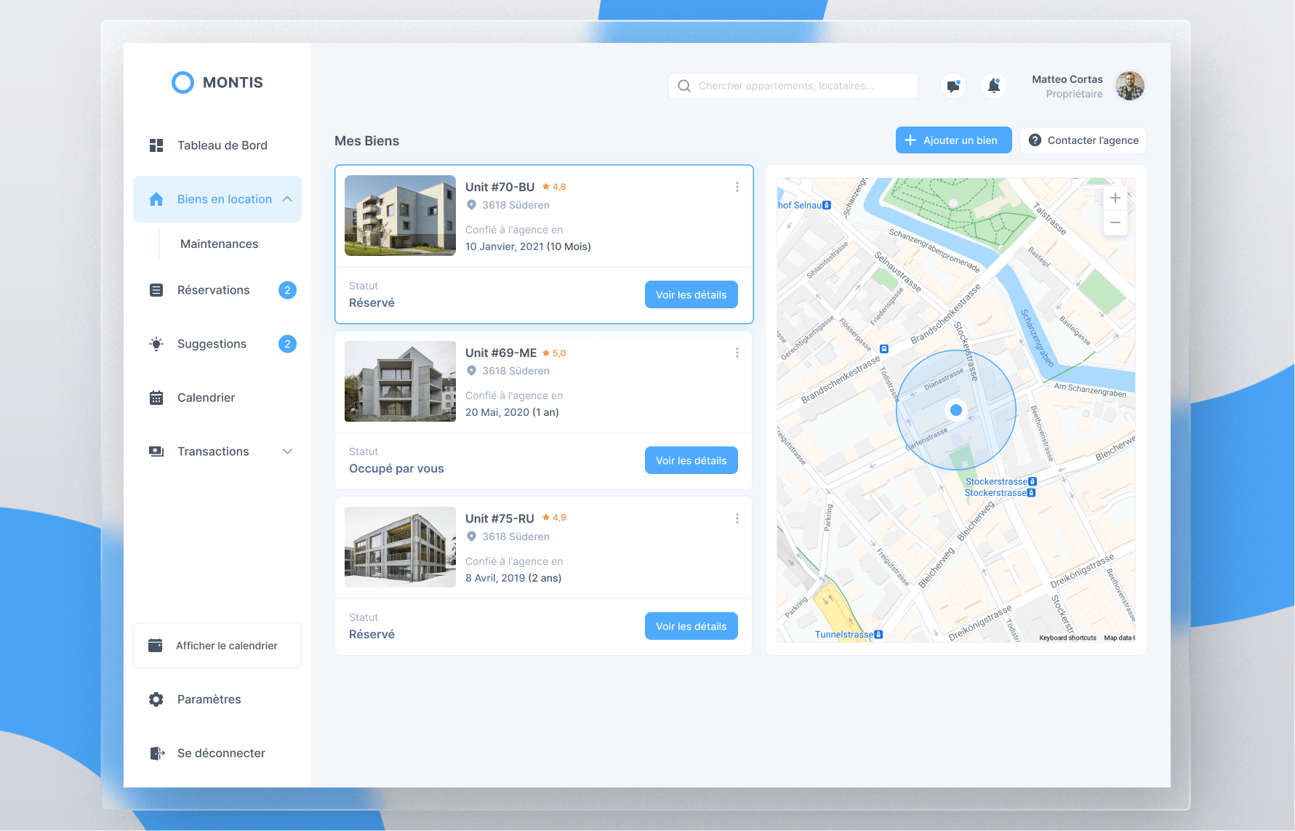Screen dimensions: 1295x831
Task: Open three-dot menu for Unit #75-RU
Action: click(737, 518)
